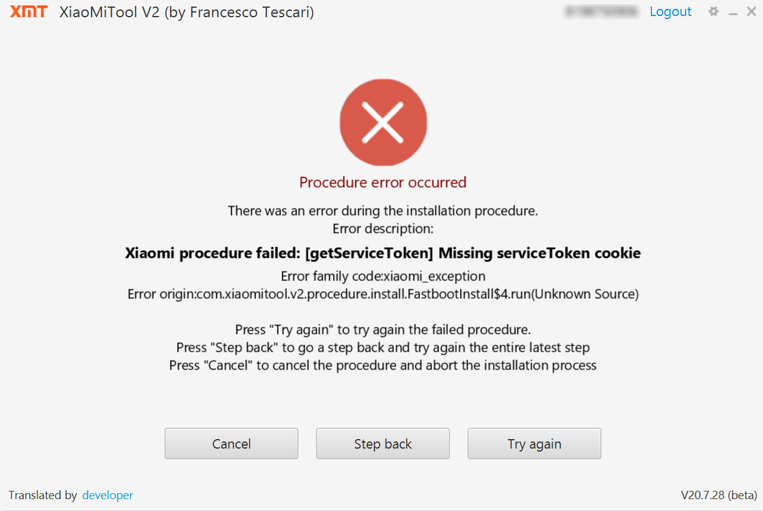
Task: Click the "Procedure error occurred" heading
Action: (x=383, y=182)
